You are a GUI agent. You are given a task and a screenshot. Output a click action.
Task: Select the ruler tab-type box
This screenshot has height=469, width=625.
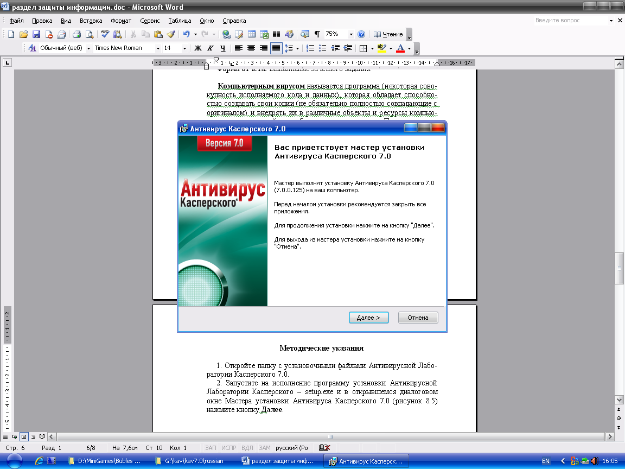[7, 62]
